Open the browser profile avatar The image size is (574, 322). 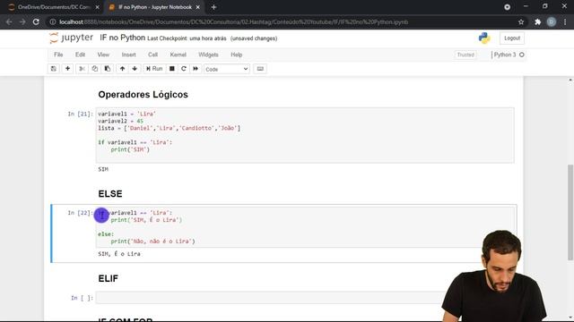tap(552, 21)
